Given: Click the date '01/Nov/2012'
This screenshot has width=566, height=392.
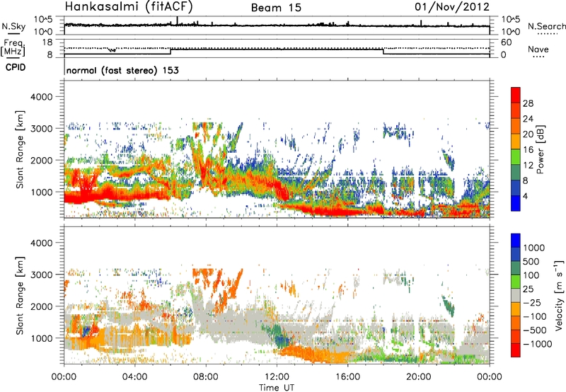Looking at the screenshot, I should (x=452, y=6).
